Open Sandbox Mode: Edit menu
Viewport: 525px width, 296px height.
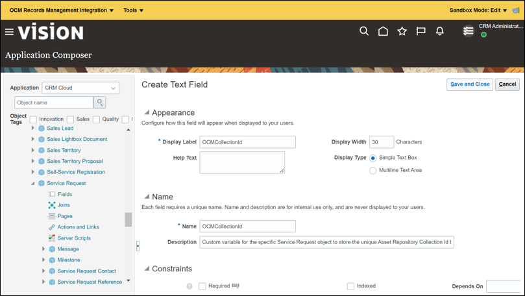(x=478, y=10)
